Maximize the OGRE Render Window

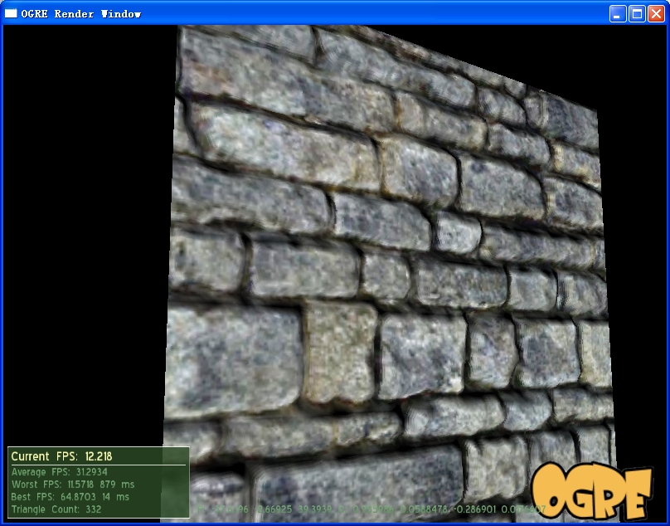637,13
